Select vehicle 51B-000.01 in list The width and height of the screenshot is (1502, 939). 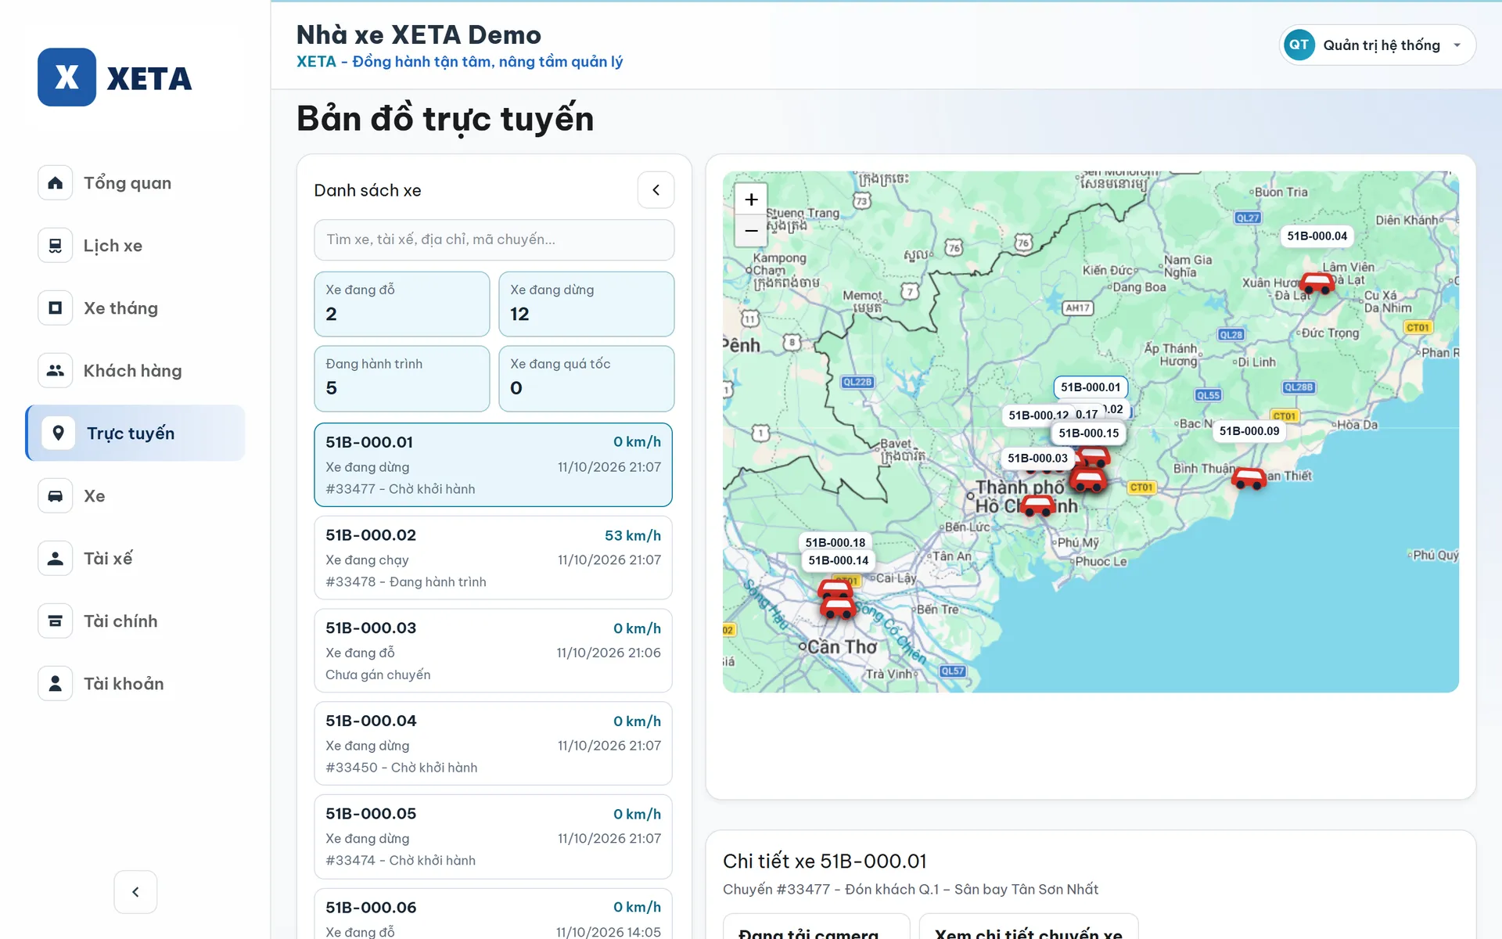pyautogui.click(x=494, y=465)
